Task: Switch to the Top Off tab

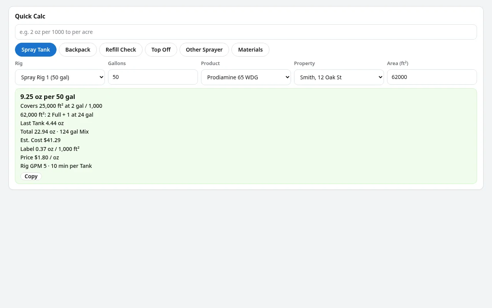Action: click(161, 50)
